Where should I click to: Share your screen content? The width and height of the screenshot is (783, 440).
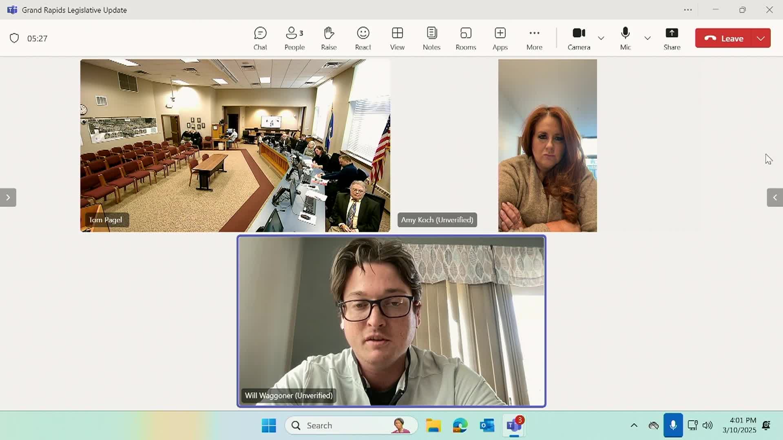(x=672, y=38)
